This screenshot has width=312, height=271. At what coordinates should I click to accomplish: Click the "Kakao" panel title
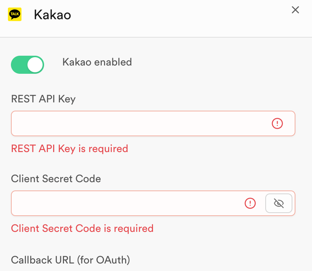[x=52, y=15]
